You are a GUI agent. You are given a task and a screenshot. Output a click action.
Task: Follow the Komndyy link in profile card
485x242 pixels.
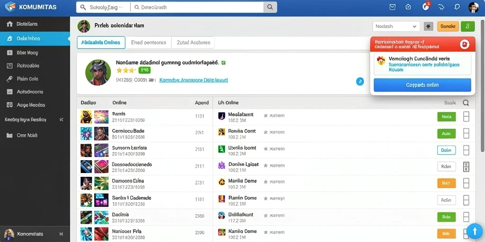click(194, 80)
